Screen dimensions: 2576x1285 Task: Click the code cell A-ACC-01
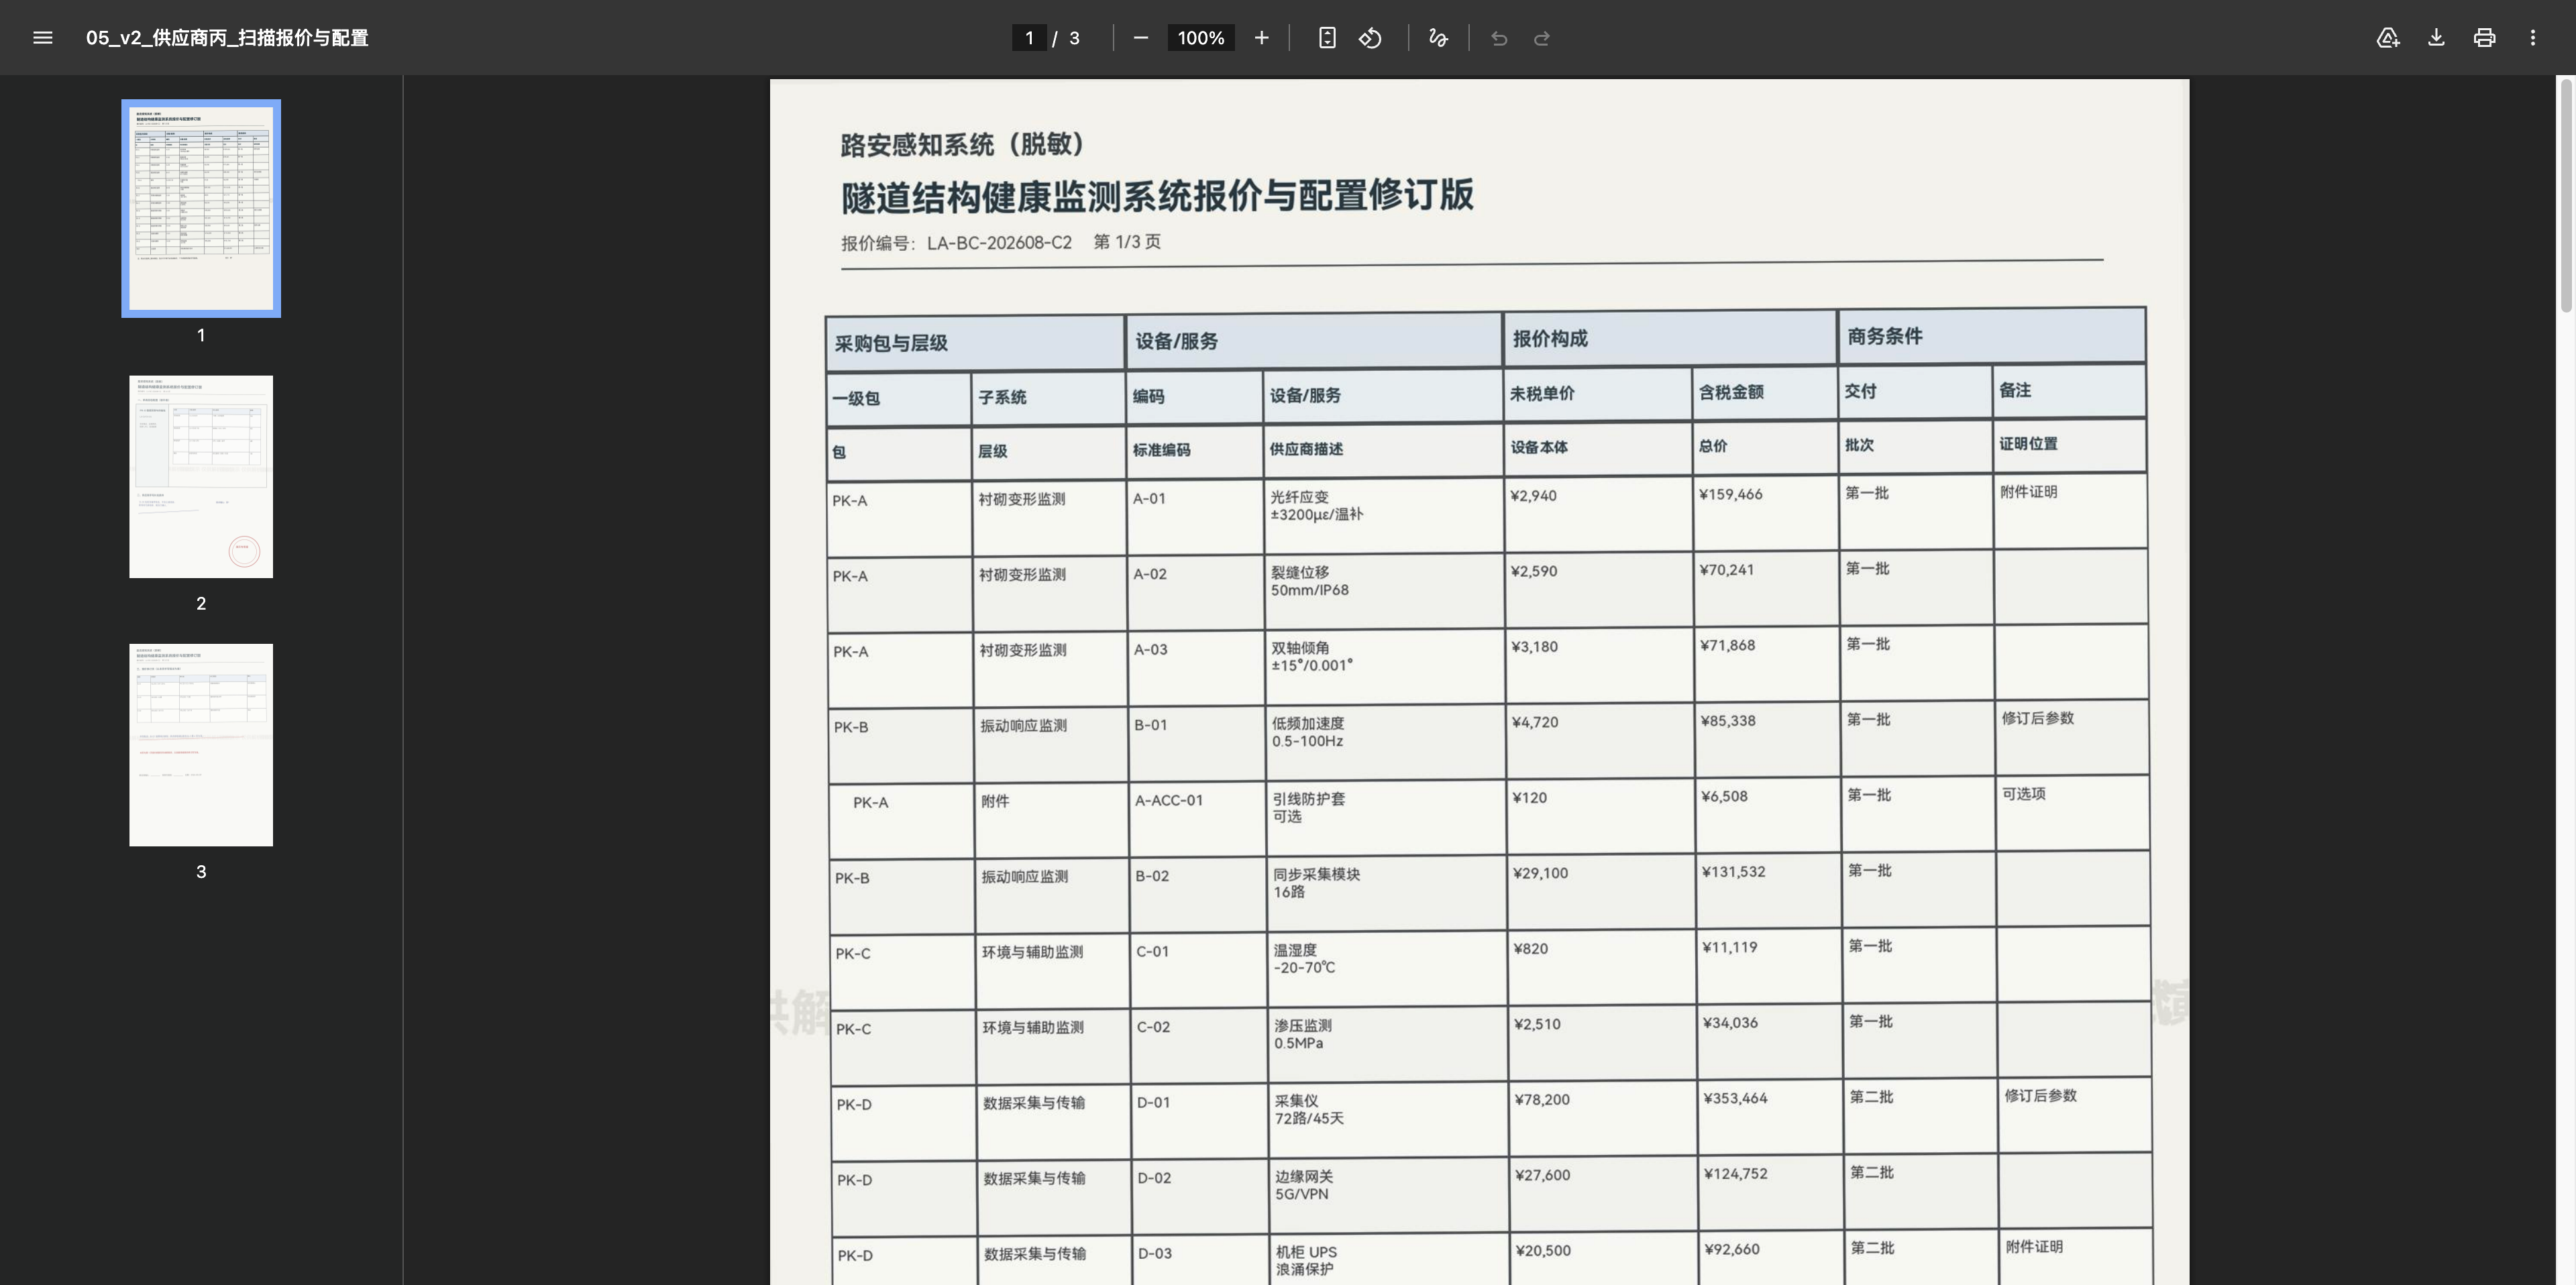pyautogui.click(x=1169, y=800)
